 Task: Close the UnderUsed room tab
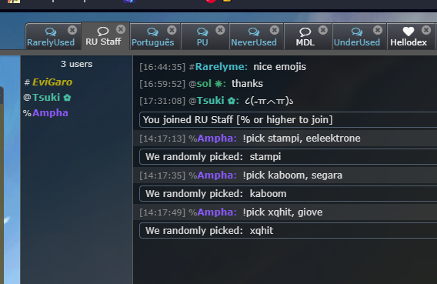pyautogui.click(x=378, y=30)
